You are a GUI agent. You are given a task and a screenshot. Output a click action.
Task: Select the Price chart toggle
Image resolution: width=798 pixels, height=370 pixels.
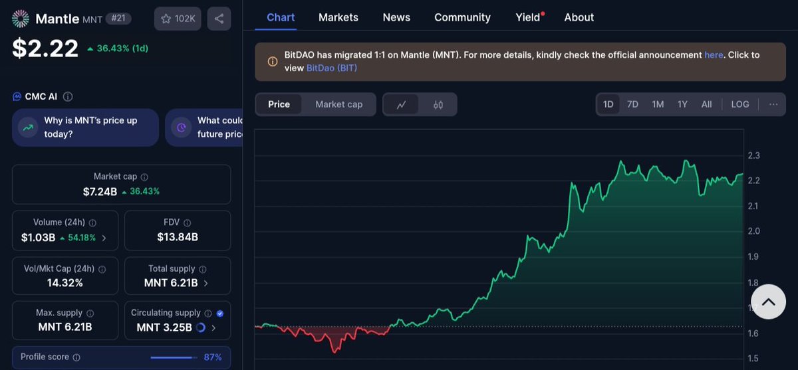(279, 104)
